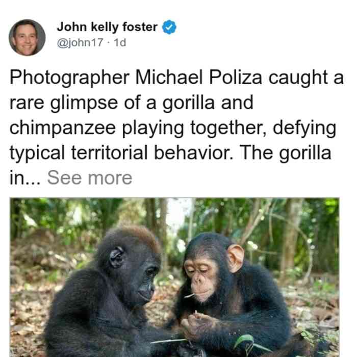Screen dimensions: 357x357
Task: Click the truncated text "in..."
Action: 25,178
